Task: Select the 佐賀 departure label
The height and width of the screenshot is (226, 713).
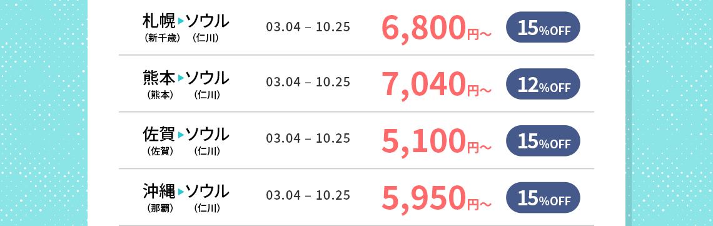Action: coord(159,141)
